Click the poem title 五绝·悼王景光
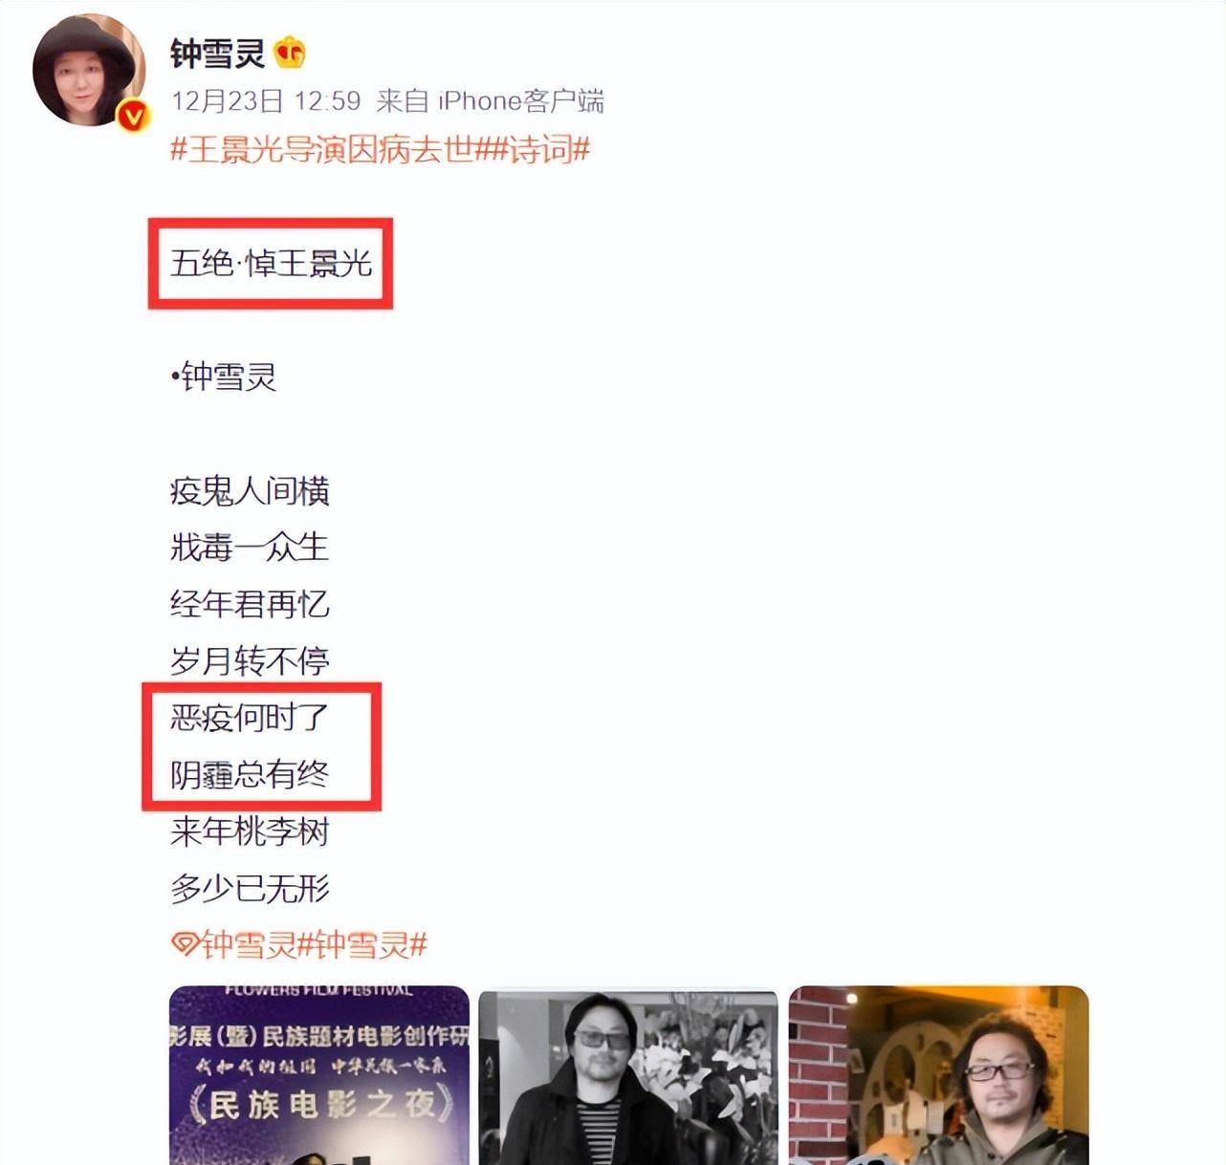This screenshot has width=1226, height=1165. pyautogui.click(x=271, y=263)
